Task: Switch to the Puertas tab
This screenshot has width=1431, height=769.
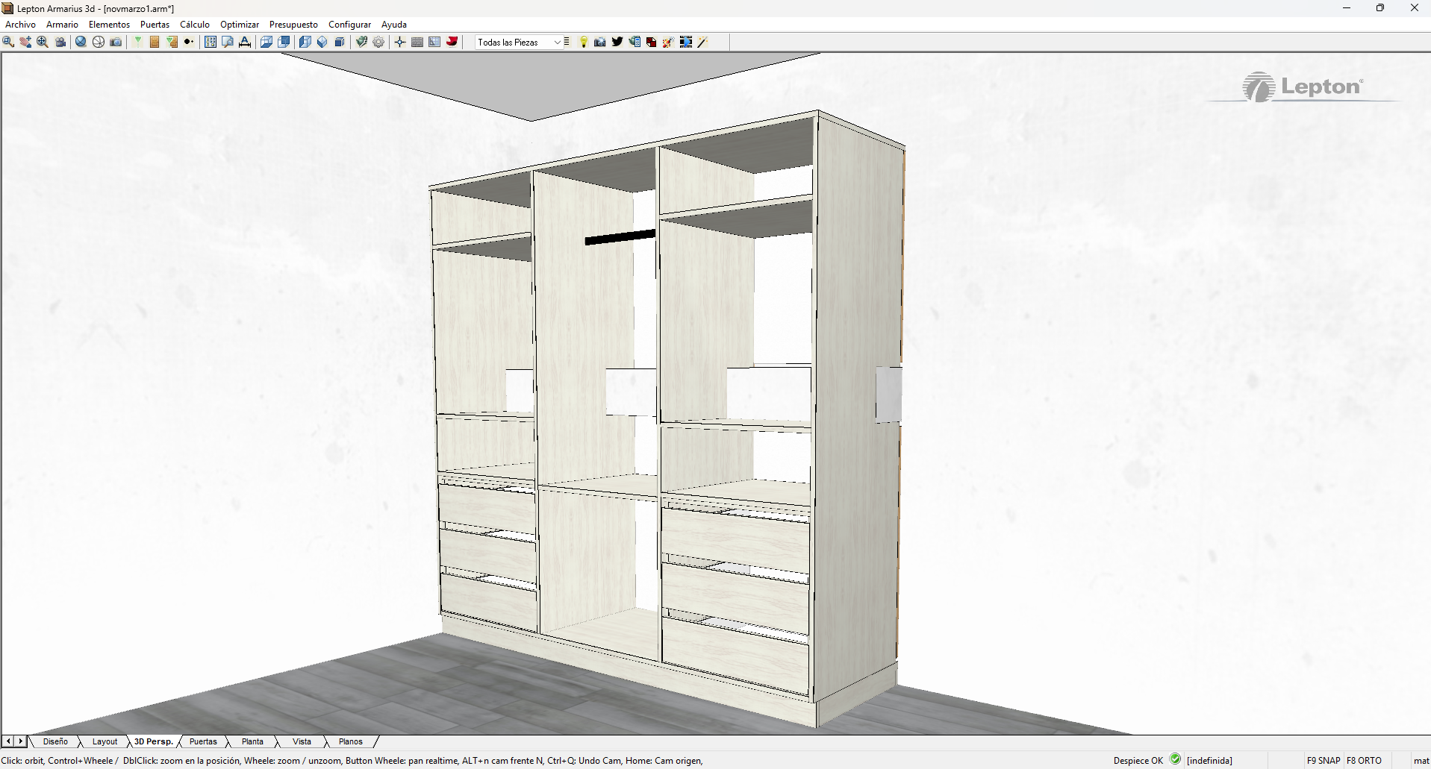Action: coord(203,741)
